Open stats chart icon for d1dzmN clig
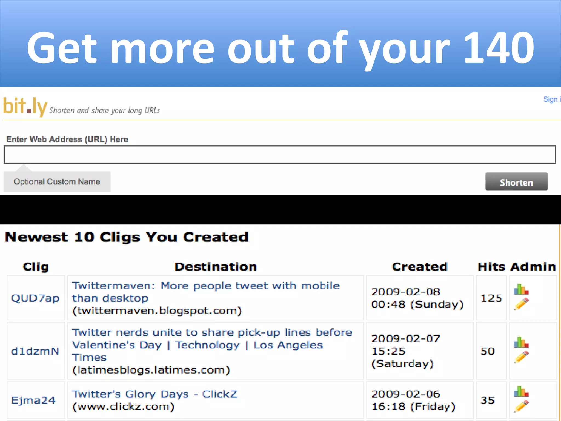Image resolution: width=561 pixels, height=421 pixels. (x=521, y=342)
